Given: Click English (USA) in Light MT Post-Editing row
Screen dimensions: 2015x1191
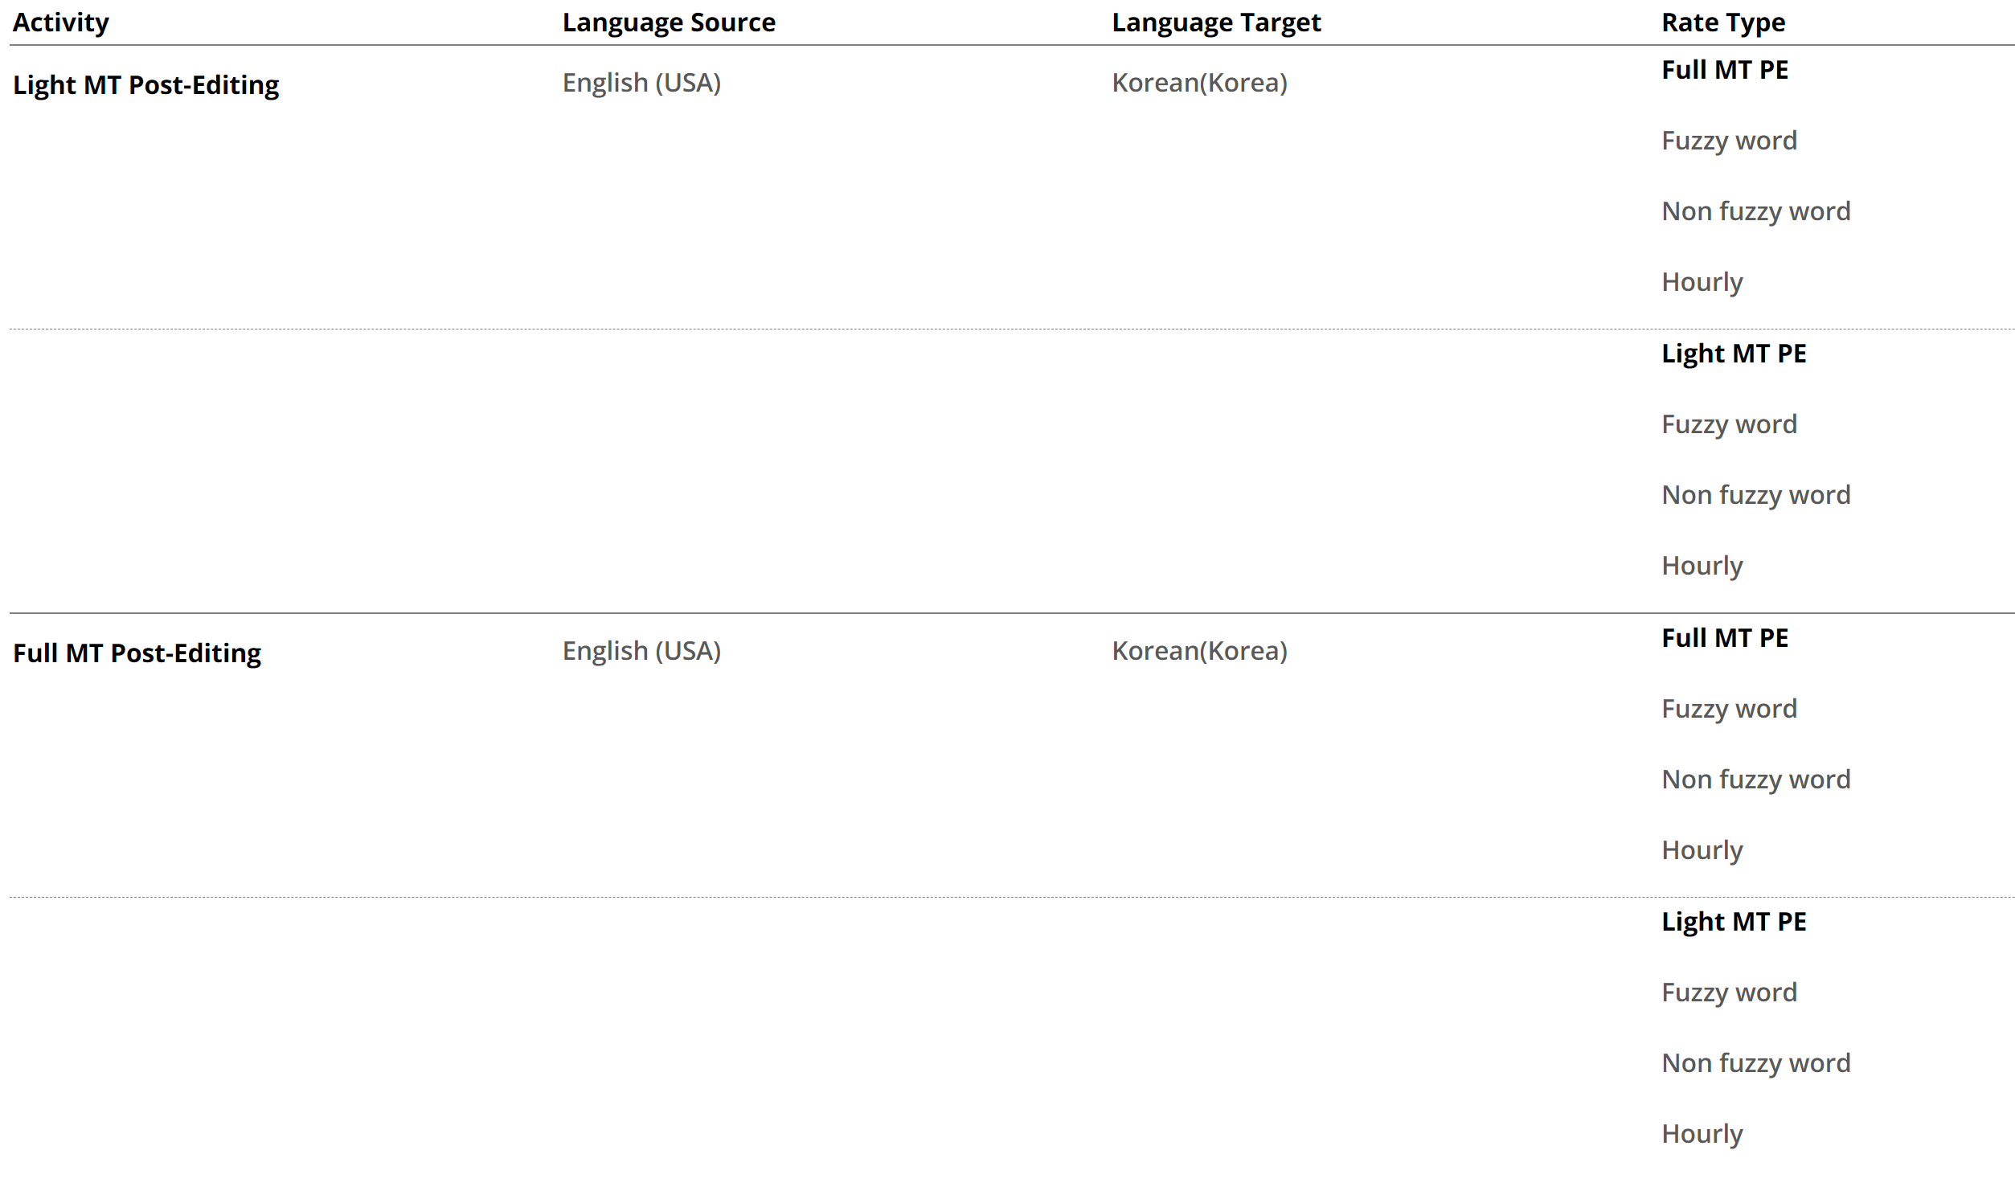Looking at the screenshot, I should coord(641,83).
